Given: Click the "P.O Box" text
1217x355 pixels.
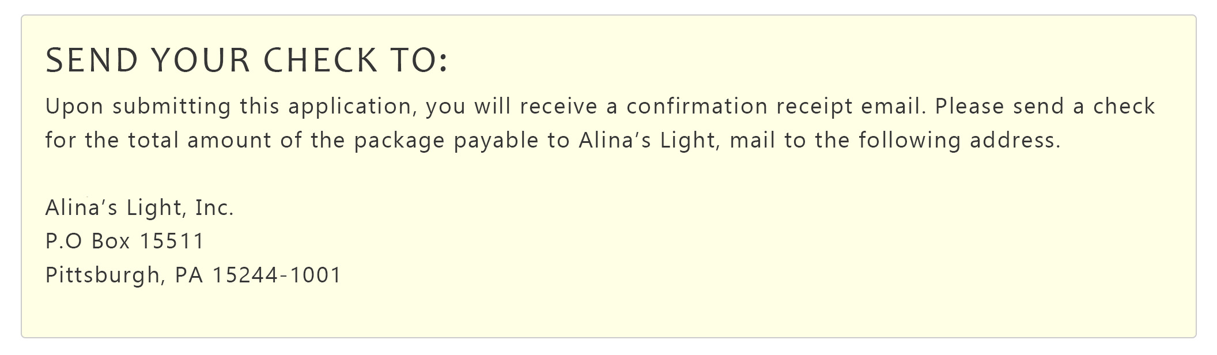Looking at the screenshot, I should coord(88,241).
